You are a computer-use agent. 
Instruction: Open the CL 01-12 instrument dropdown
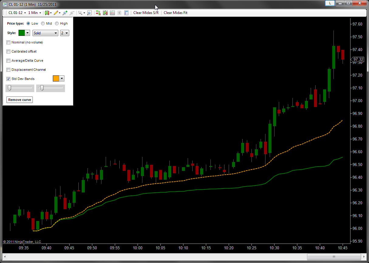click(17, 13)
